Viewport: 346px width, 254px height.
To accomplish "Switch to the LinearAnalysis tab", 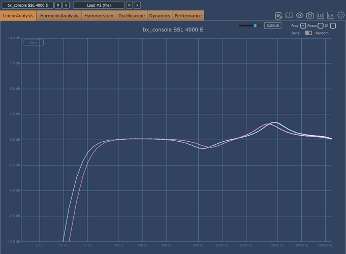I will click(x=18, y=16).
